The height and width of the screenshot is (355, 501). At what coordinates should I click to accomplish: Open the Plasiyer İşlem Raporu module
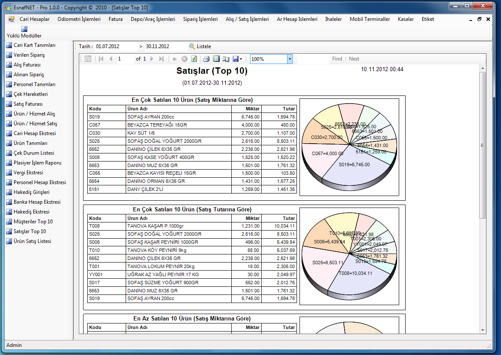tap(34, 163)
